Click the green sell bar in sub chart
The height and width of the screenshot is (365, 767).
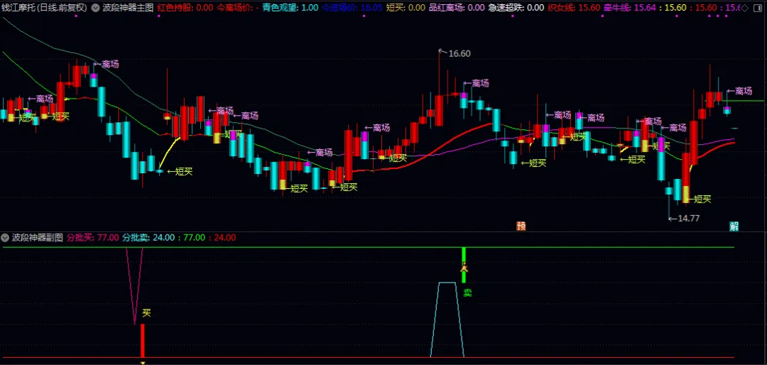(x=464, y=265)
